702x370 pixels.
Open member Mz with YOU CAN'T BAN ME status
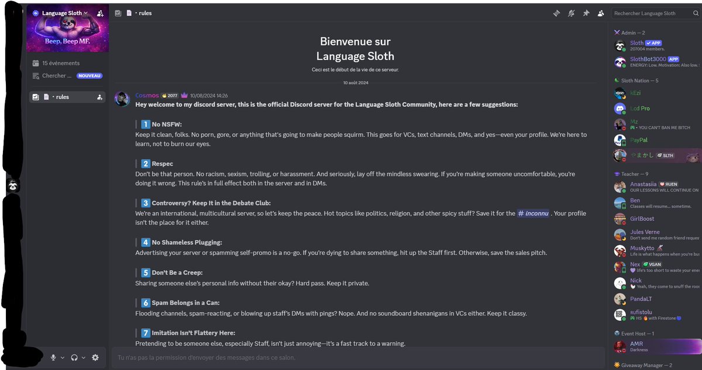coord(656,124)
